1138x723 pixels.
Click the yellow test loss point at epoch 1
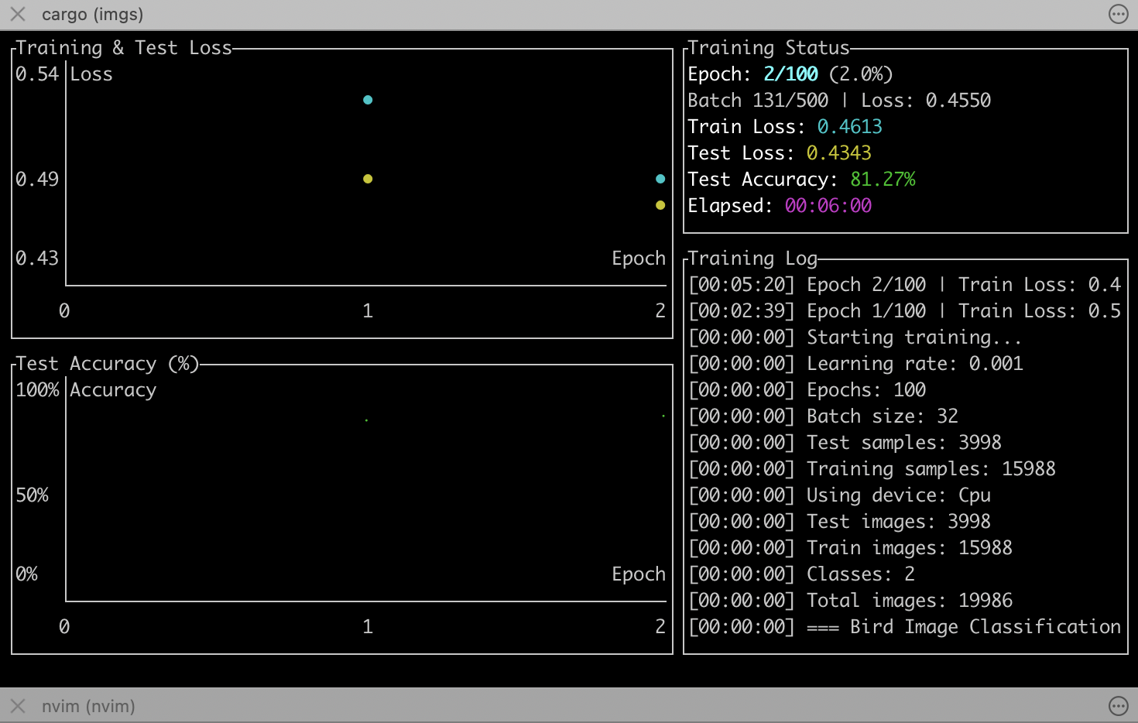click(368, 179)
